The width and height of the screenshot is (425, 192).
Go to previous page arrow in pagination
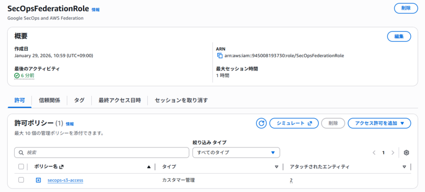(374, 153)
